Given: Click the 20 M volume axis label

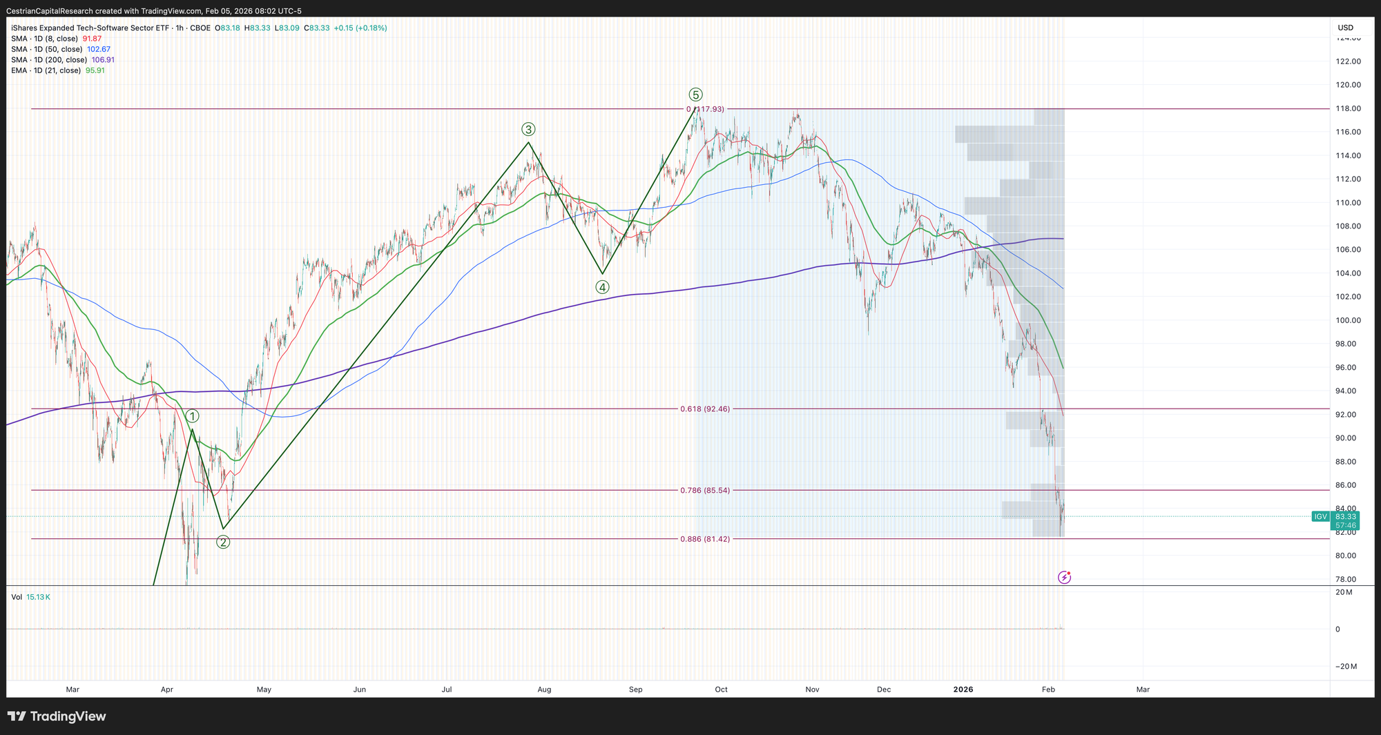Looking at the screenshot, I should (x=1344, y=592).
